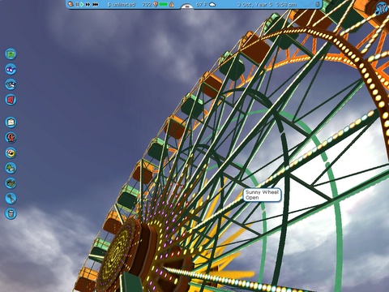
Task: Open the red finances book icon
Action: (x=11, y=100)
